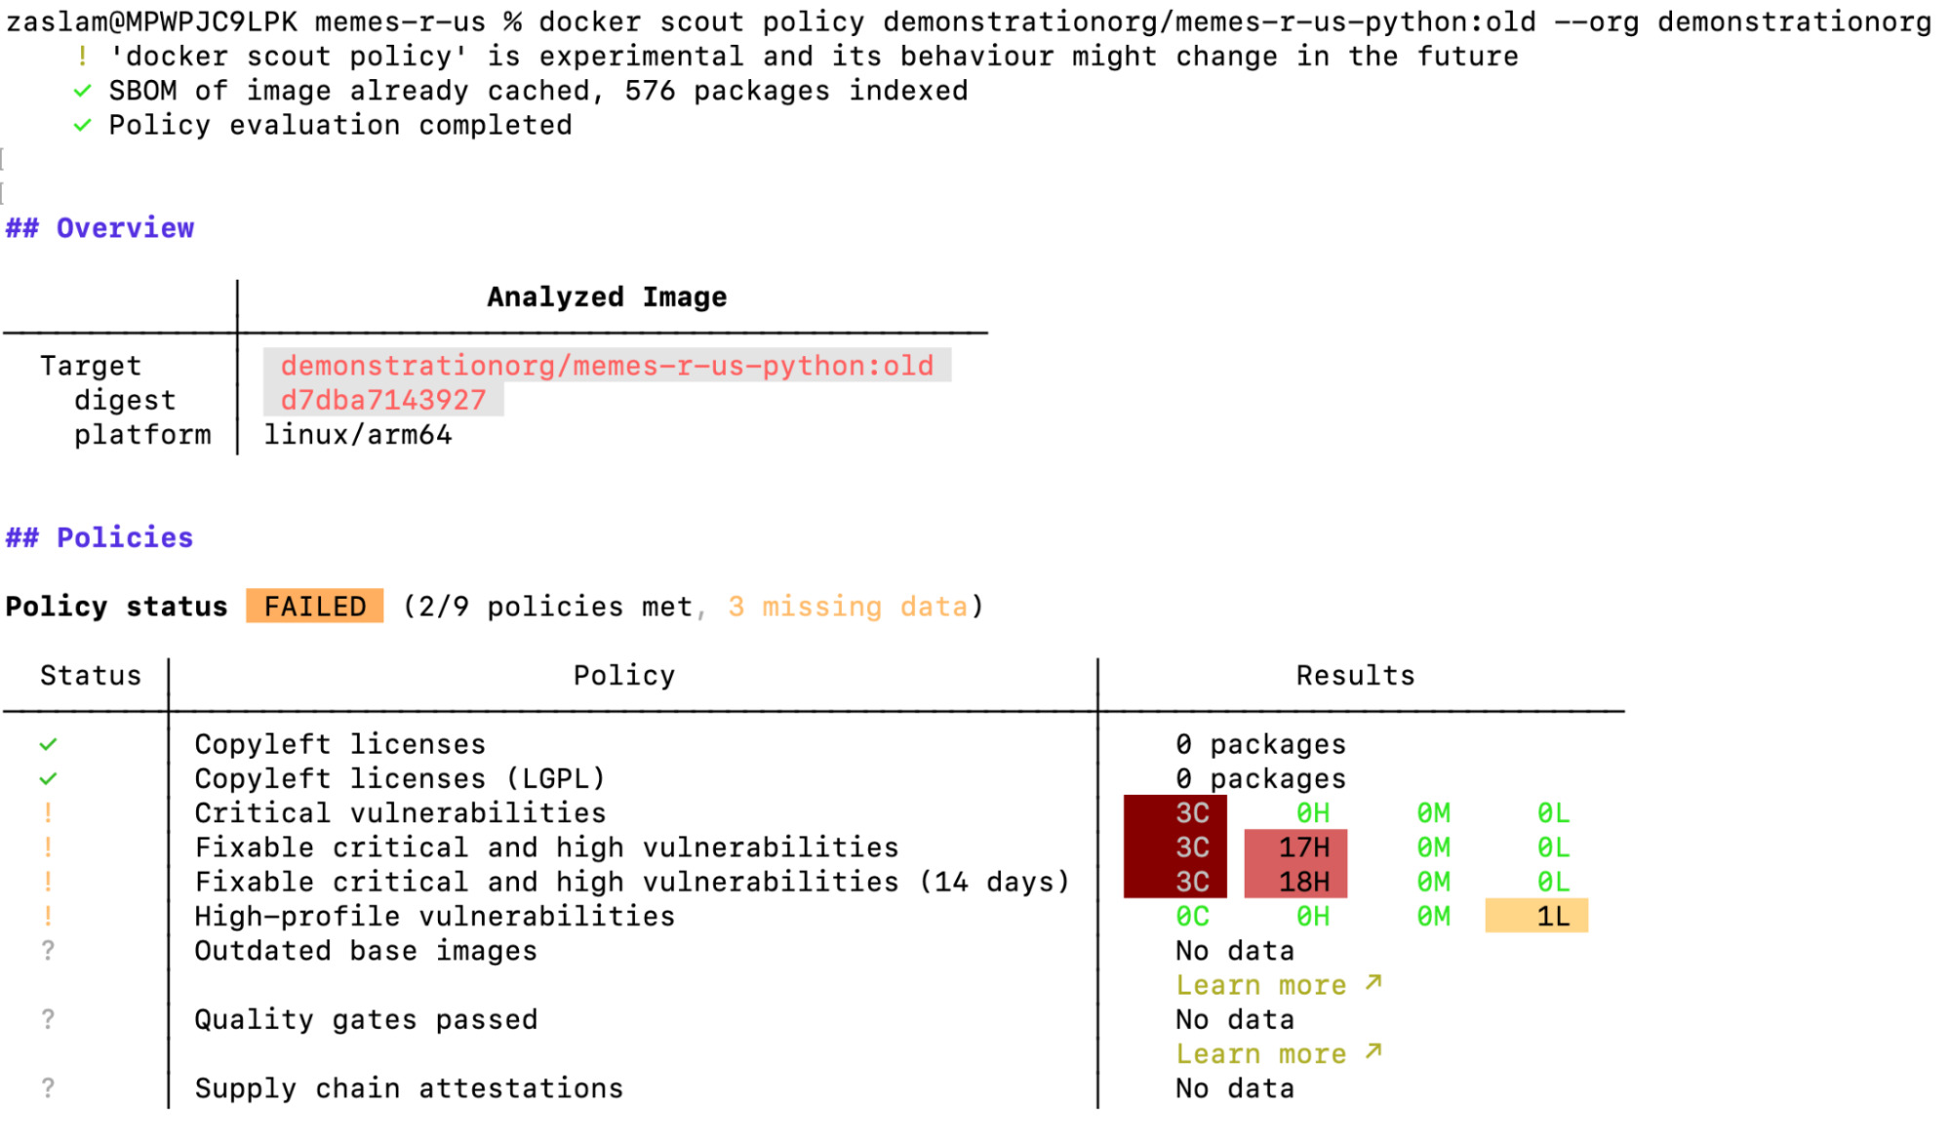
Task: Click the highlighted target image name memes-r-us-python:old
Action: 607,366
